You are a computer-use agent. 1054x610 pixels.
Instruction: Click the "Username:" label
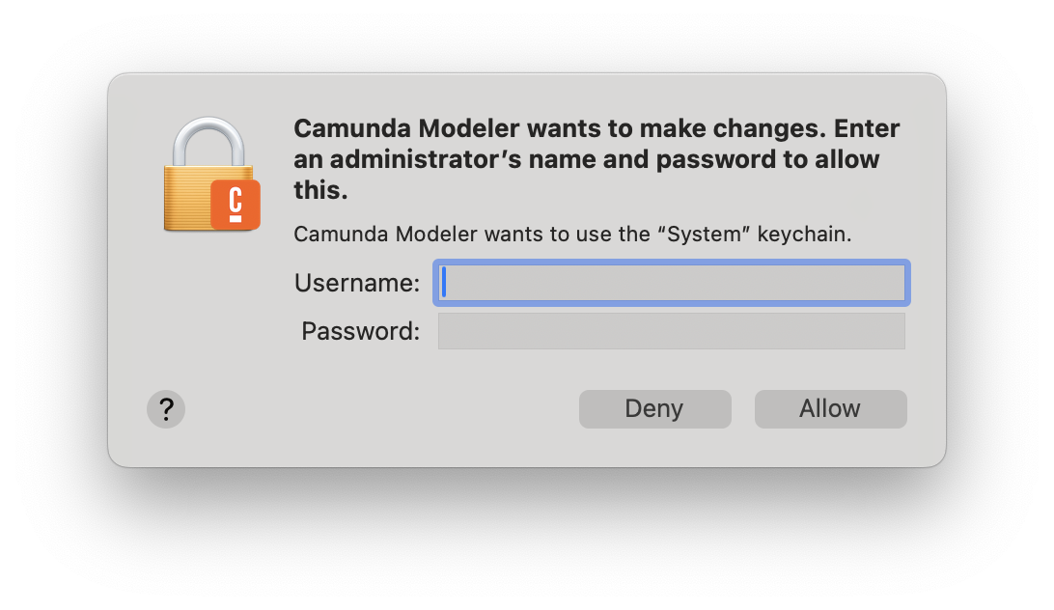[357, 283]
